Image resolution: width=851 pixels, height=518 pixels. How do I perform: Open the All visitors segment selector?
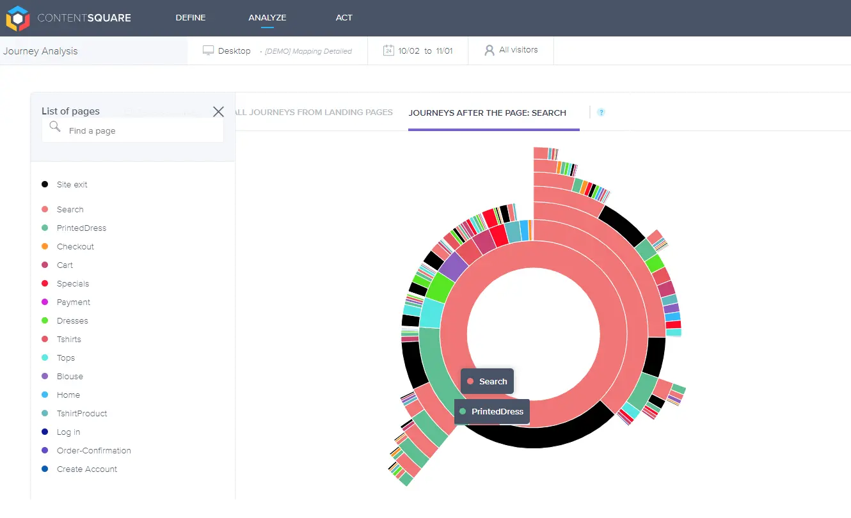tap(511, 49)
